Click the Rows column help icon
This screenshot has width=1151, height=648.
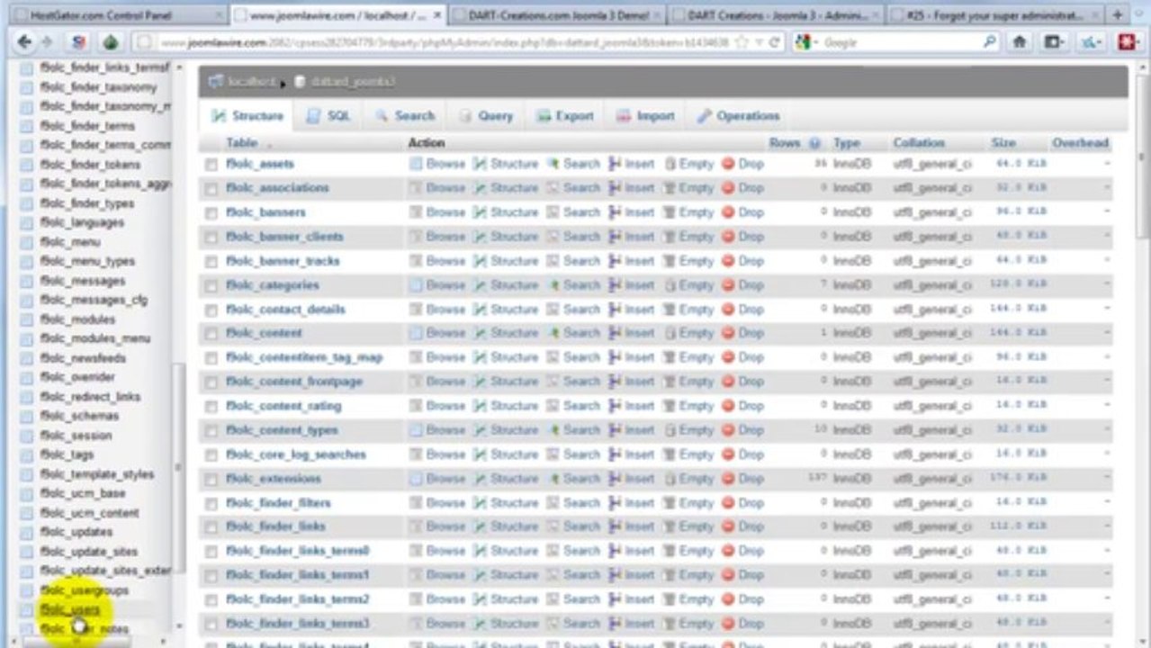click(814, 143)
